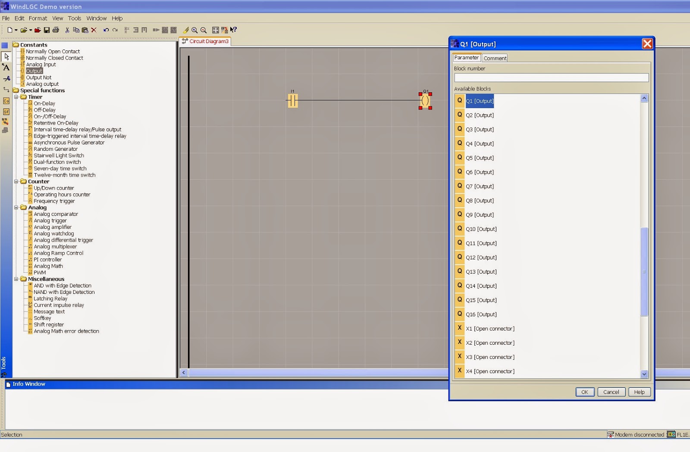
Task: Open the SF special functions palette
Action: pyautogui.click(x=6, y=112)
